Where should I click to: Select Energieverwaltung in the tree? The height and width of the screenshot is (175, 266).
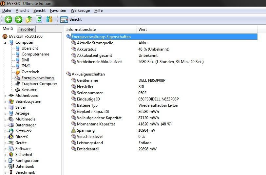[x=37, y=78]
